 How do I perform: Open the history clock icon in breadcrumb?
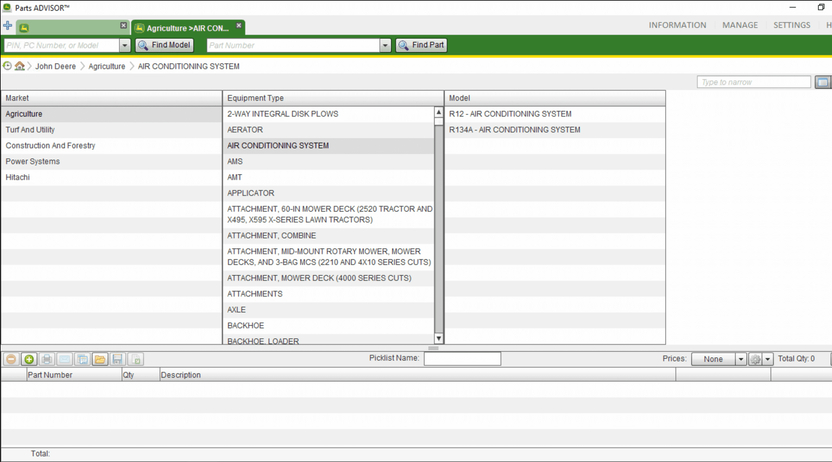7,66
